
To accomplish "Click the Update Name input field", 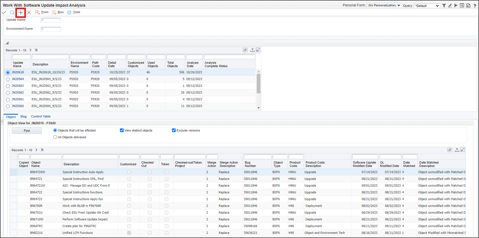I will (x=51, y=20).
